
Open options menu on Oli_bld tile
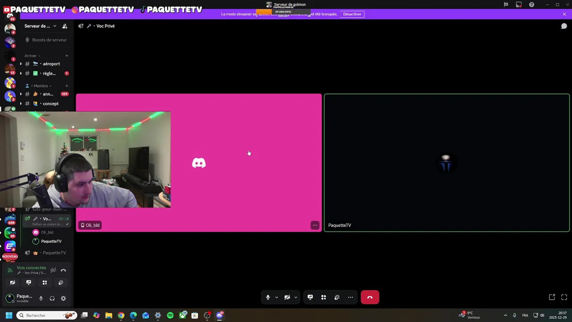(x=315, y=225)
